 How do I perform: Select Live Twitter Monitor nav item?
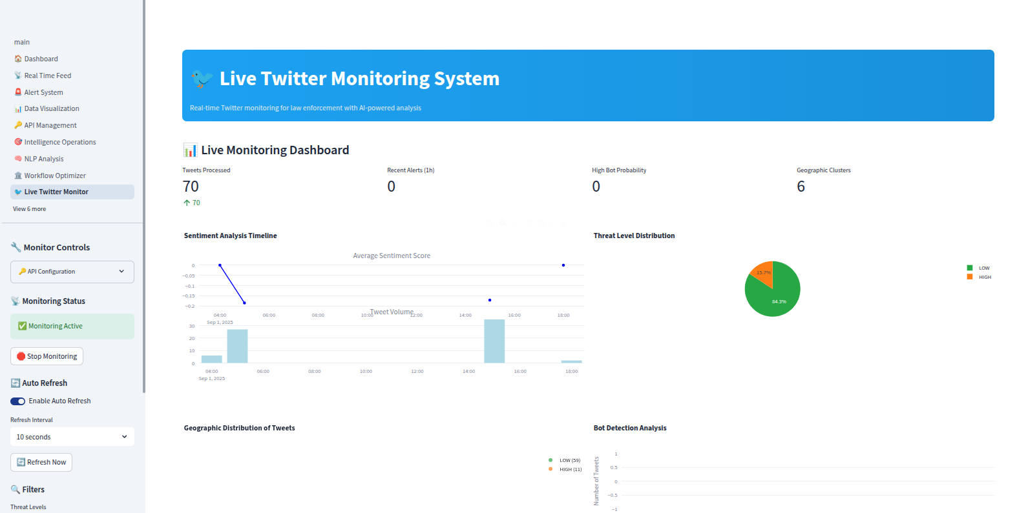(72, 192)
